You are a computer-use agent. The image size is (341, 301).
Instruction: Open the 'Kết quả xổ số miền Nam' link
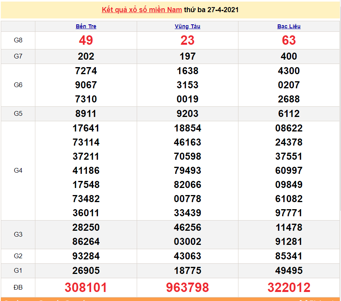[142, 10]
